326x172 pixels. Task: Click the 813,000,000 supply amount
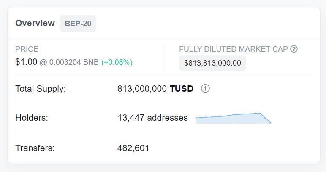(142, 89)
